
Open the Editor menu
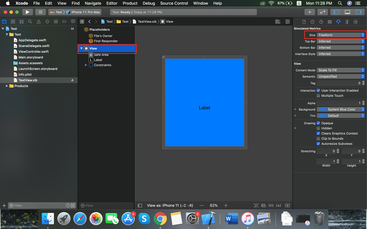pyautogui.click(x=112, y=3)
